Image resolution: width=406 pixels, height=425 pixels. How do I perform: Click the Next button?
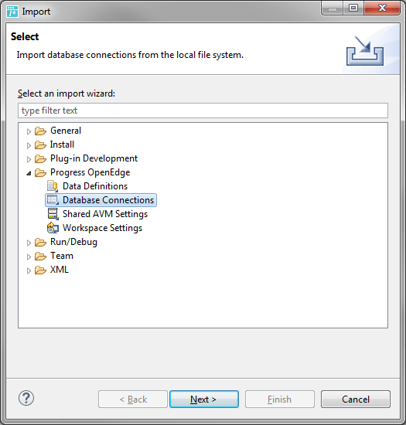204,399
